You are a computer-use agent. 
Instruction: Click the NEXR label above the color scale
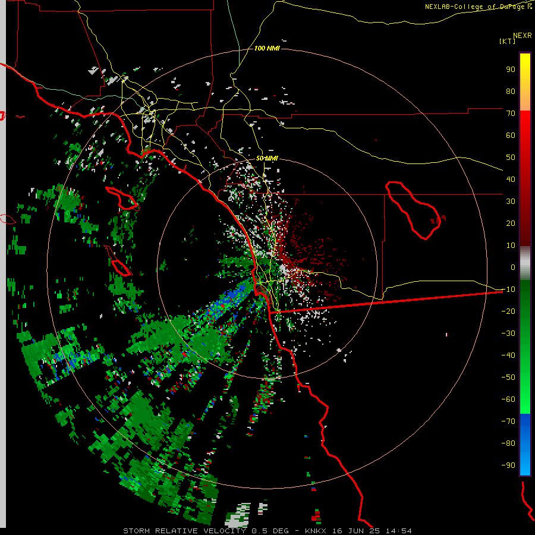click(x=522, y=36)
